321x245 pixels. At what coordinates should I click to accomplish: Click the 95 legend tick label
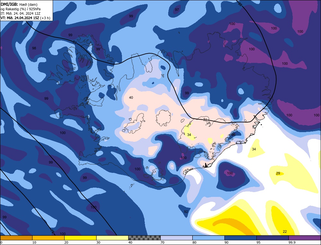coord(258,242)
